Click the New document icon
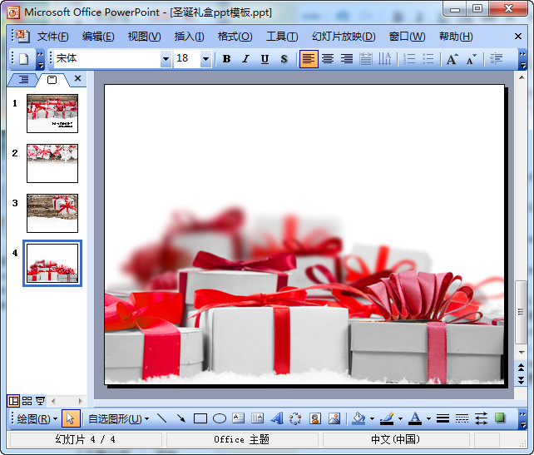 [23, 59]
